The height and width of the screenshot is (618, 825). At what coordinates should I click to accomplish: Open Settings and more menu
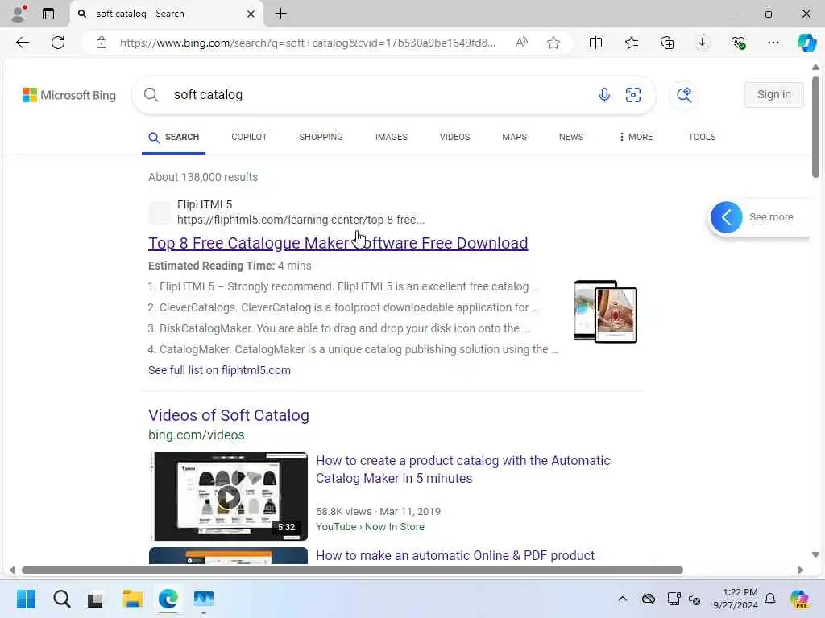(x=773, y=43)
